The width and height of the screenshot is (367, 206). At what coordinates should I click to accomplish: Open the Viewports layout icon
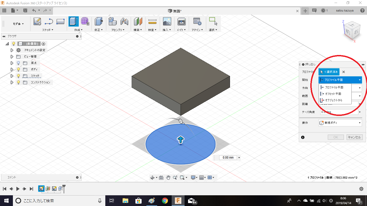[x=210, y=177]
